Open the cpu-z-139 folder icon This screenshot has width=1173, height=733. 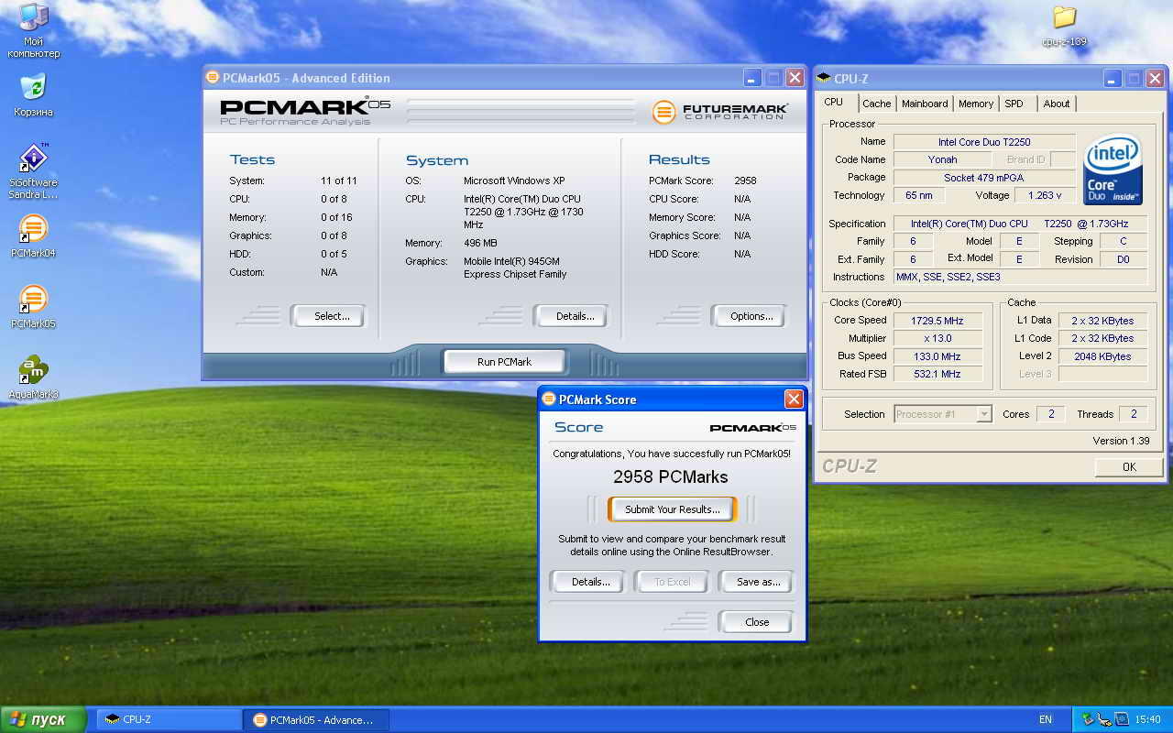[1064, 26]
